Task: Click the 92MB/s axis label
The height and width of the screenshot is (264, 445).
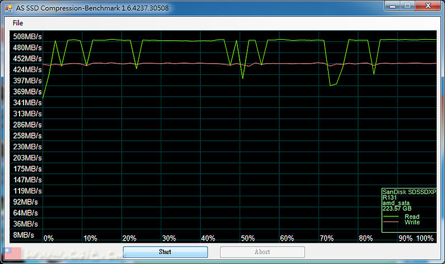Action: [25, 202]
